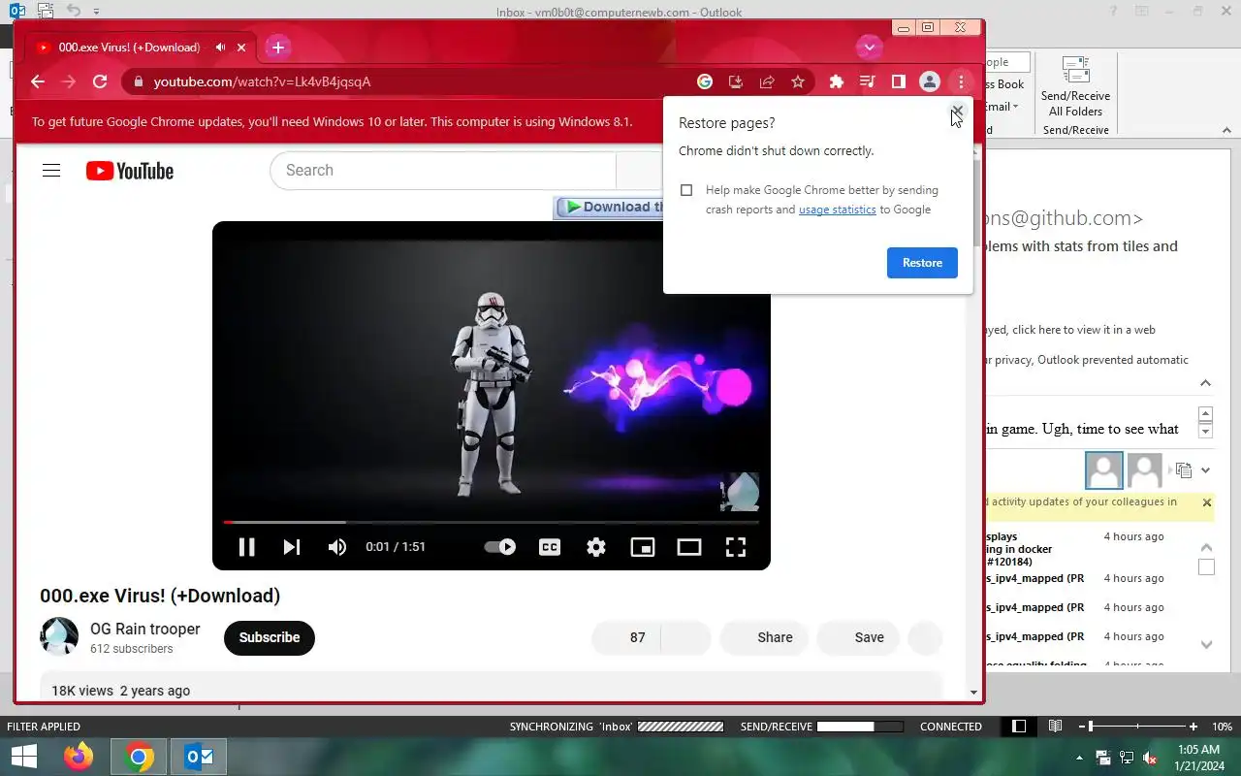Open Chrome's three-dot menu

click(961, 81)
